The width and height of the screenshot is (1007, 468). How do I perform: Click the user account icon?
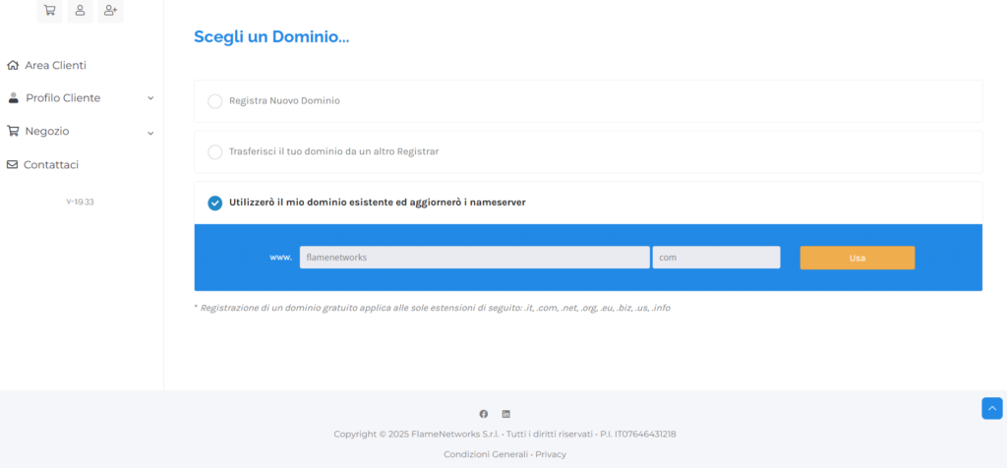tap(81, 10)
